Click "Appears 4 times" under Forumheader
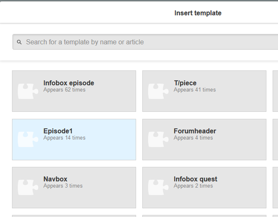Image resolution: width=278 pixels, height=217 pixels. click(193, 138)
